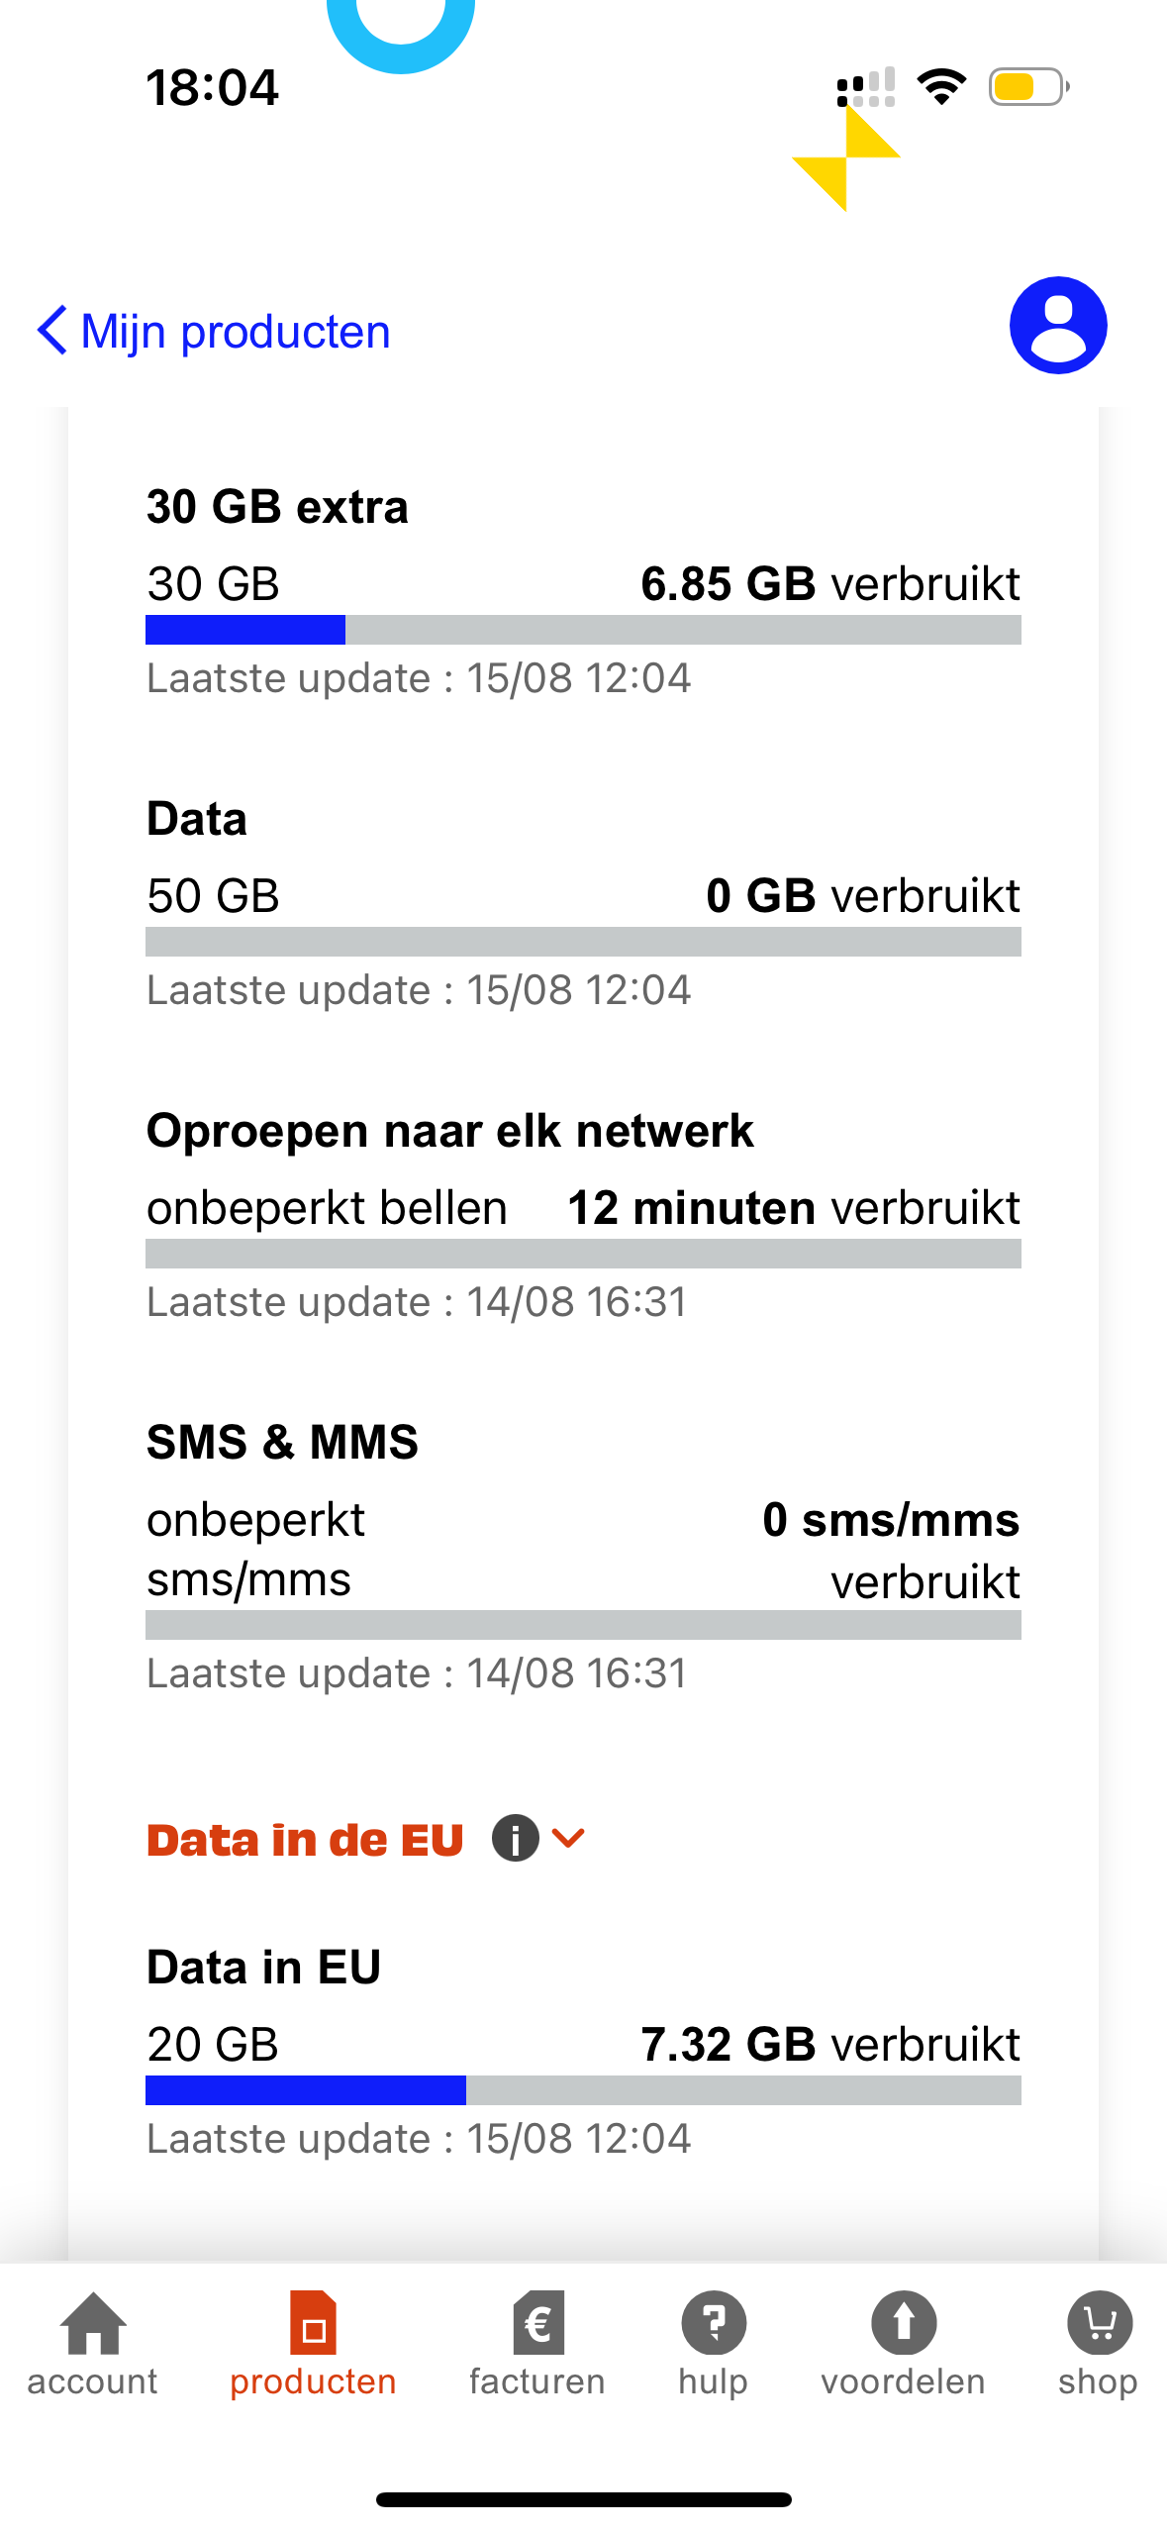
Task: Tap the 30 GB extra usage bar
Action: click(x=583, y=630)
